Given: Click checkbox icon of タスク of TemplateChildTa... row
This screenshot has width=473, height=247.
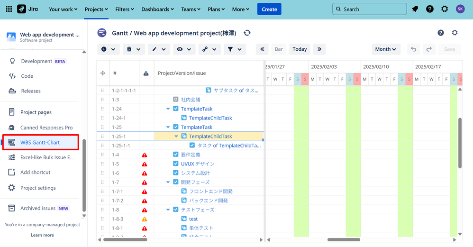Looking at the screenshot, I should tap(192, 146).
